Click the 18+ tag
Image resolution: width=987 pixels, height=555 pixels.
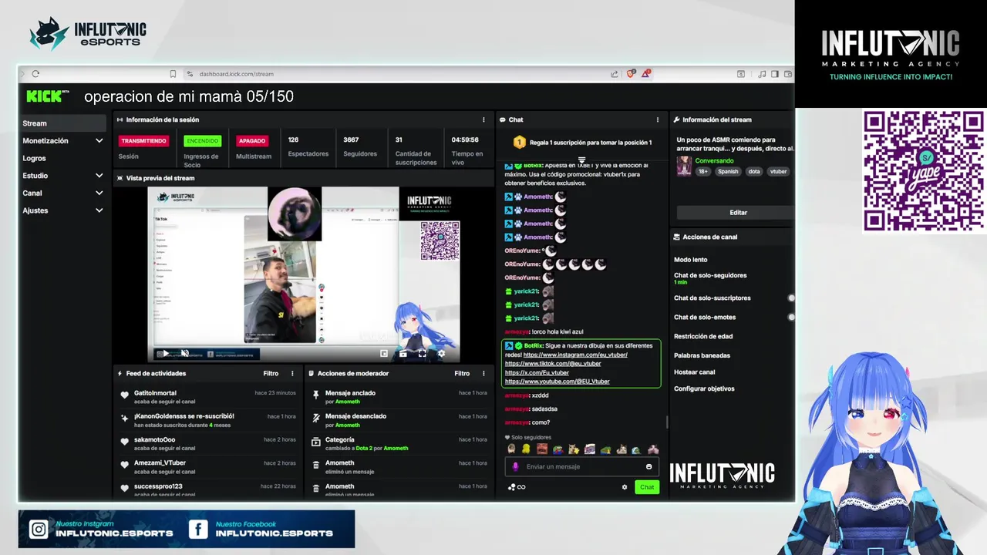pyautogui.click(x=703, y=171)
